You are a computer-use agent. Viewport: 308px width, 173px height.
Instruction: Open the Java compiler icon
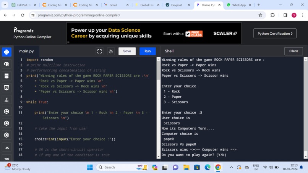6,100
